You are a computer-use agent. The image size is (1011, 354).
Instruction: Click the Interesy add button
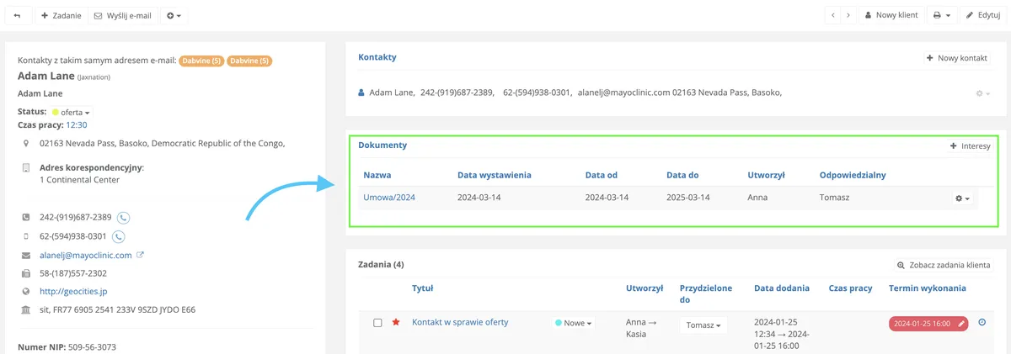(970, 145)
